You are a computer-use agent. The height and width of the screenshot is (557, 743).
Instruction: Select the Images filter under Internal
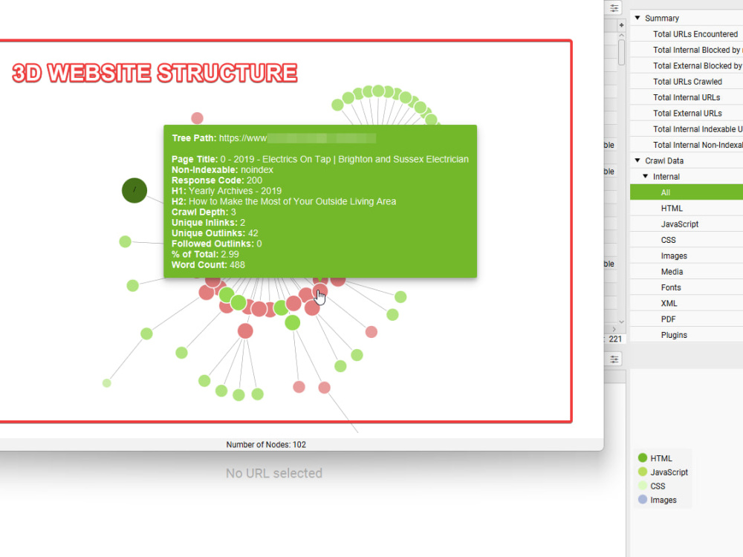686,255
